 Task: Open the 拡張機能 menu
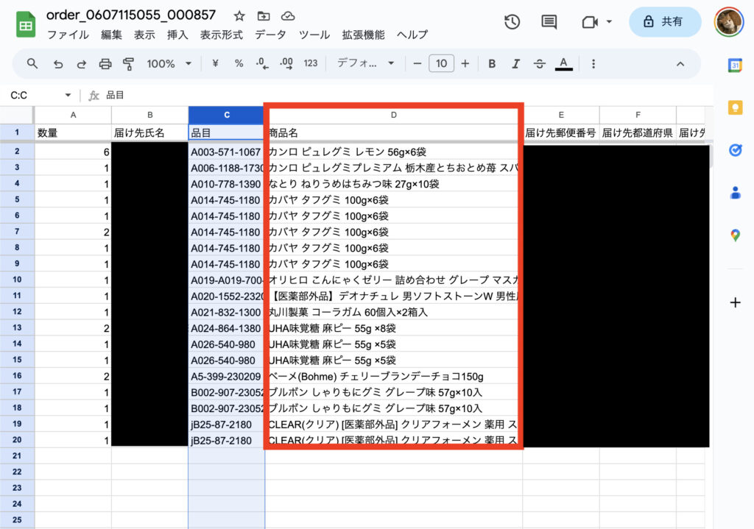363,35
